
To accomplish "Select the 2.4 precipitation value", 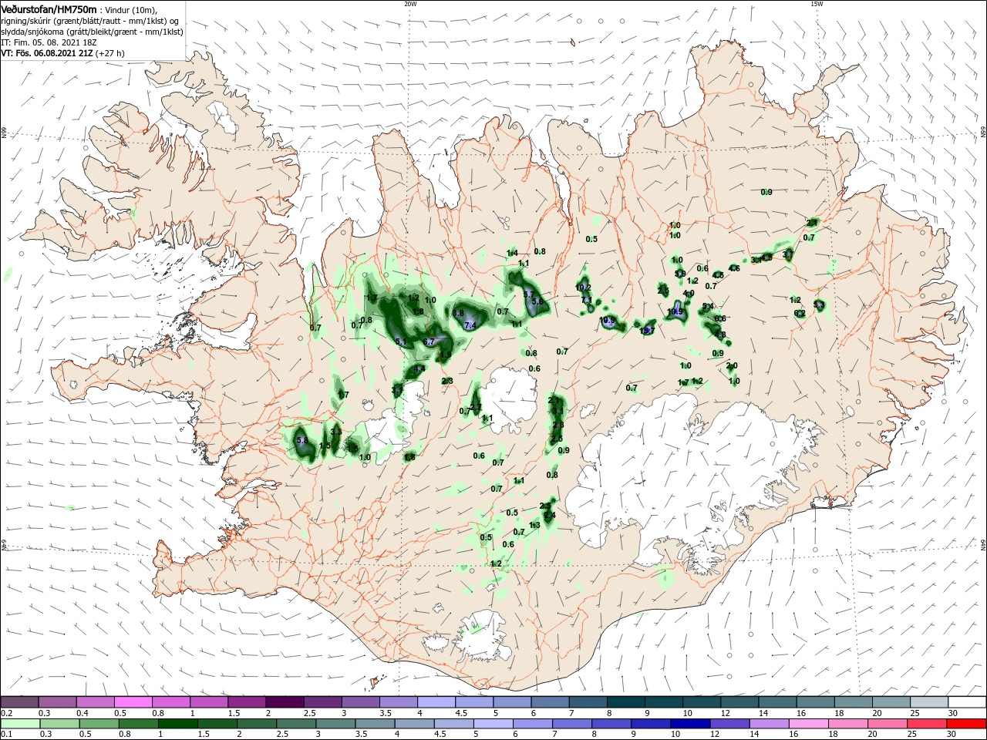I will pos(549,516).
